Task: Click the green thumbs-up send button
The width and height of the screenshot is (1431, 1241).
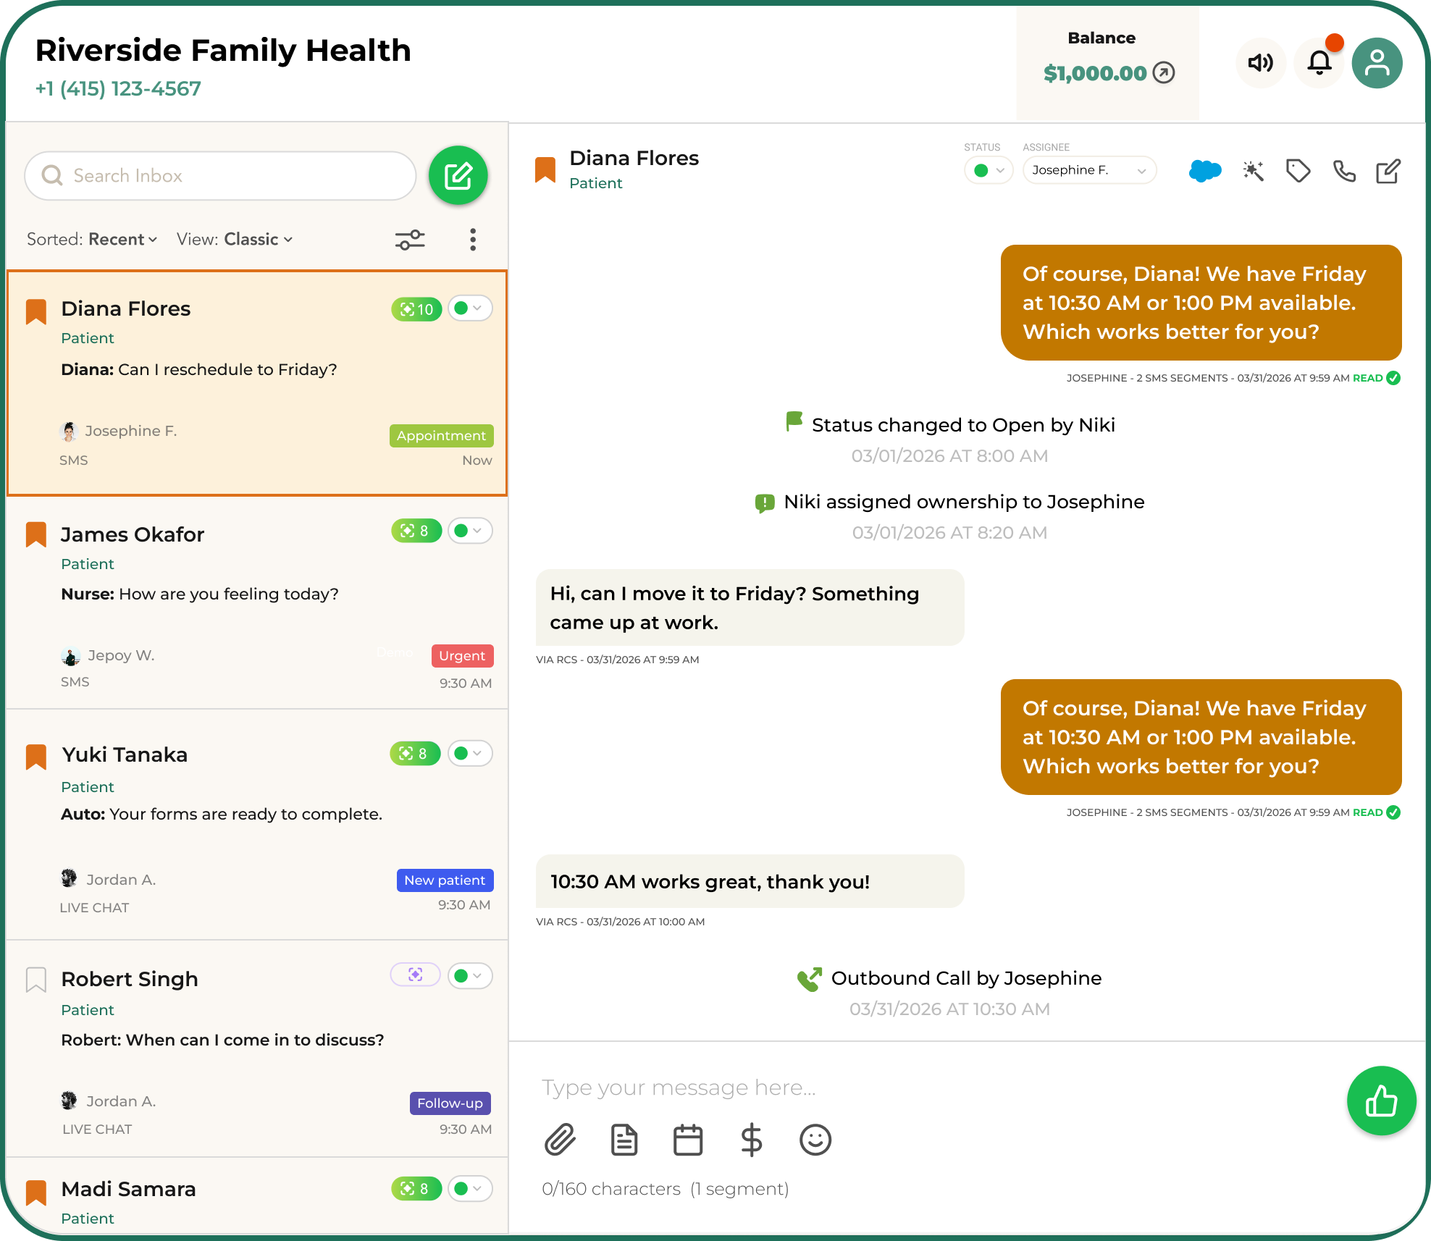Action: pos(1381,1101)
